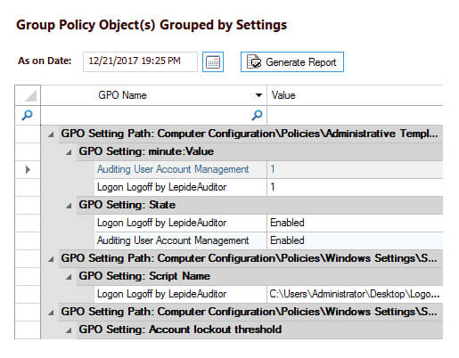
Task: Click the Value column filter cell
Action: 355,115
